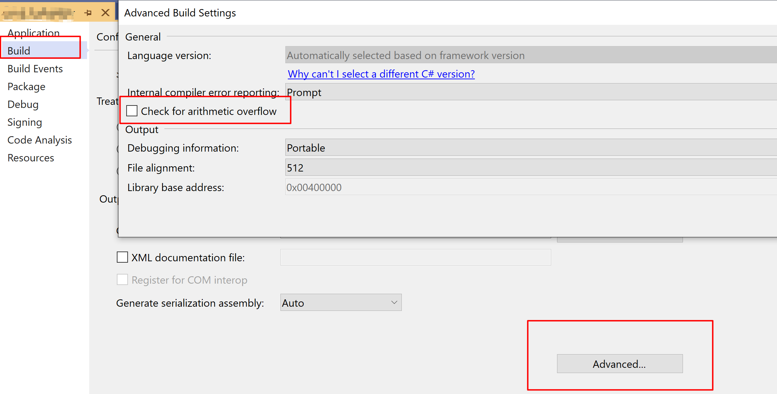The width and height of the screenshot is (777, 394).
Task: Open the Signing tab
Action: [x=24, y=122]
